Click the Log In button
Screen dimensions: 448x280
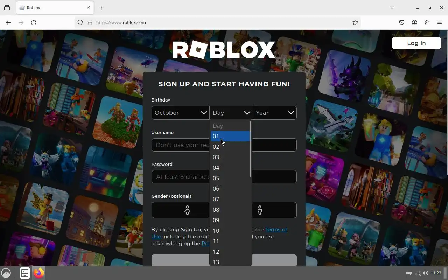pyautogui.click(x=416, y=43)
